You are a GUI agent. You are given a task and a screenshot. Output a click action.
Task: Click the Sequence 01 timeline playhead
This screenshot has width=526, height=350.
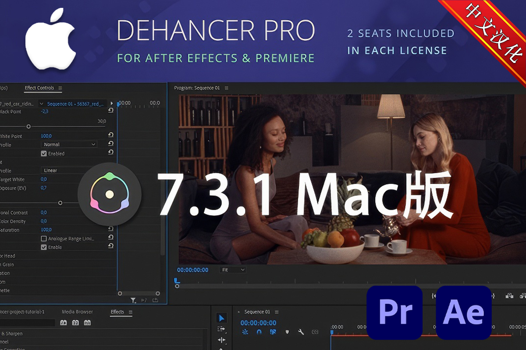click(332, 332)
